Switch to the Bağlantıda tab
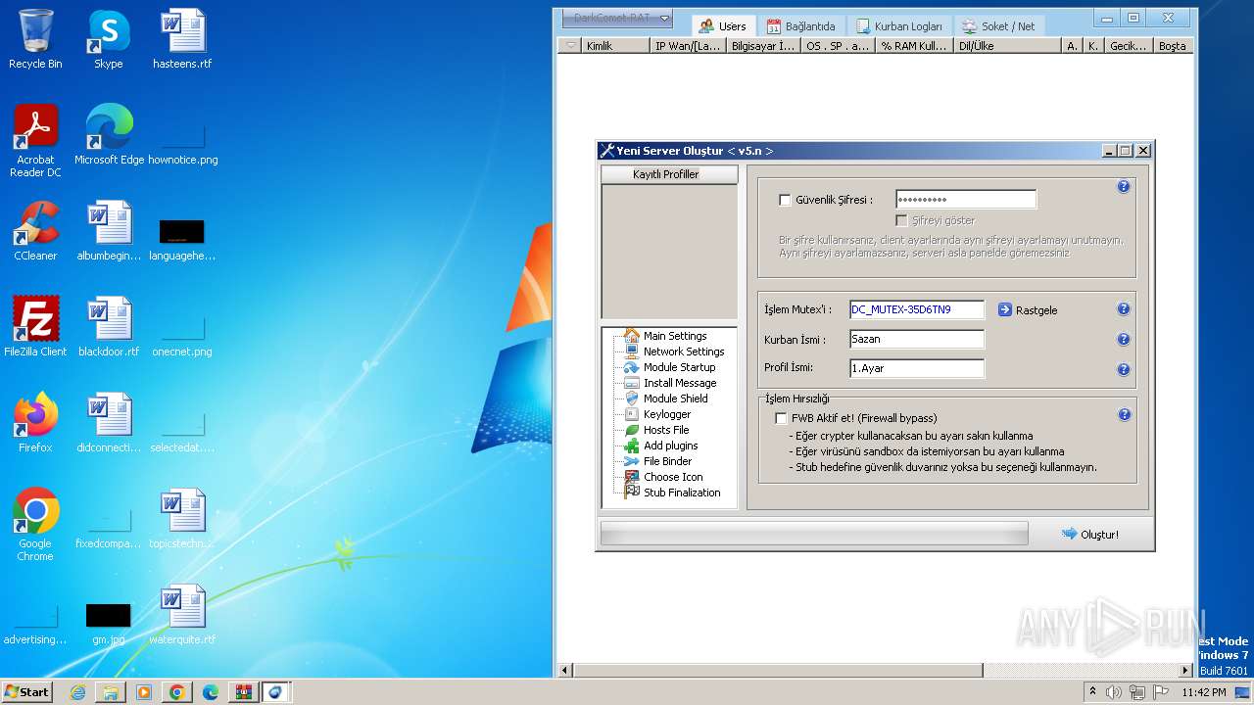Screen dimensions: 1254x705 (x=800, y=26)
